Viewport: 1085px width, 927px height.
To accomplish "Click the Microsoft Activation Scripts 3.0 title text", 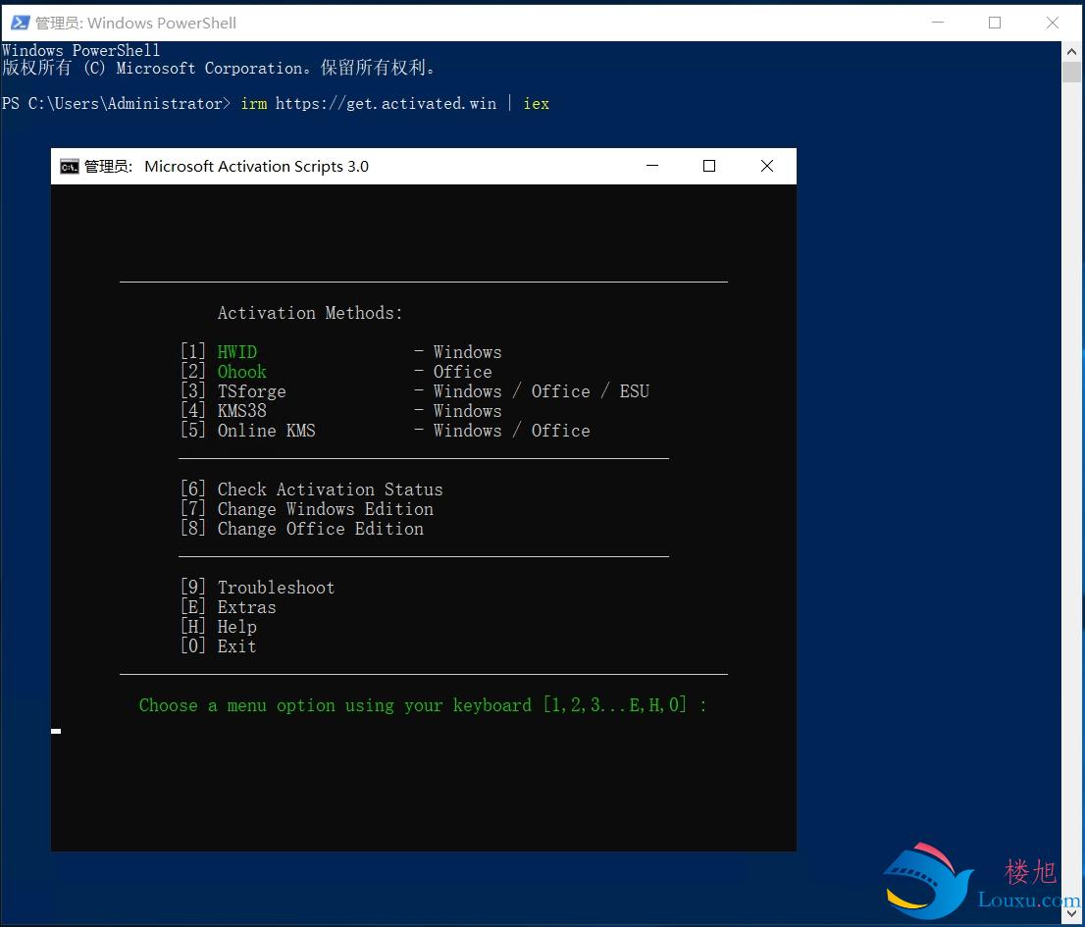I will coord(256,167).
